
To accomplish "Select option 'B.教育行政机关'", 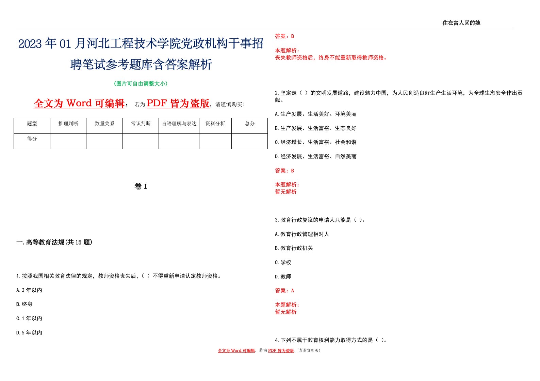I will (294, 248).
